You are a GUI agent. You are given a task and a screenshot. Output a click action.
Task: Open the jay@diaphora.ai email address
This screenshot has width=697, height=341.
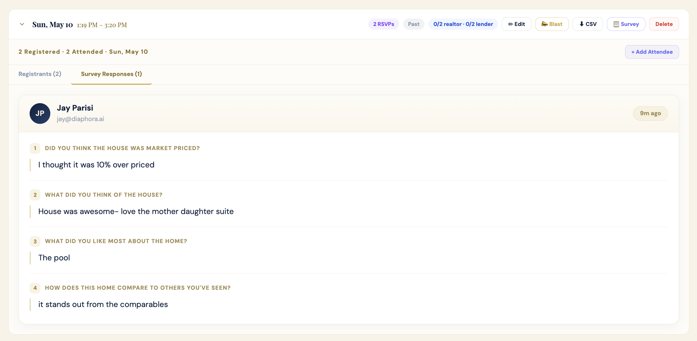pyautogui.click(x=80, y=119)
